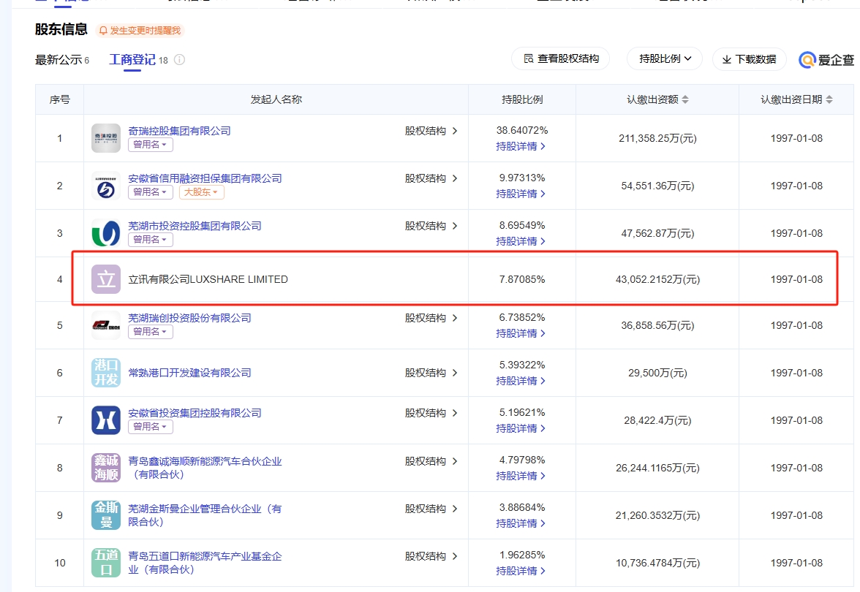Open 青岛五道口新能源汽车产业基金 link
Image resolution: width=860 pixels, height=592 pixels.
205,563
